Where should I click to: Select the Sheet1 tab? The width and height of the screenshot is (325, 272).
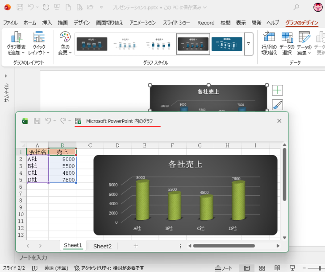coord(73,246)
